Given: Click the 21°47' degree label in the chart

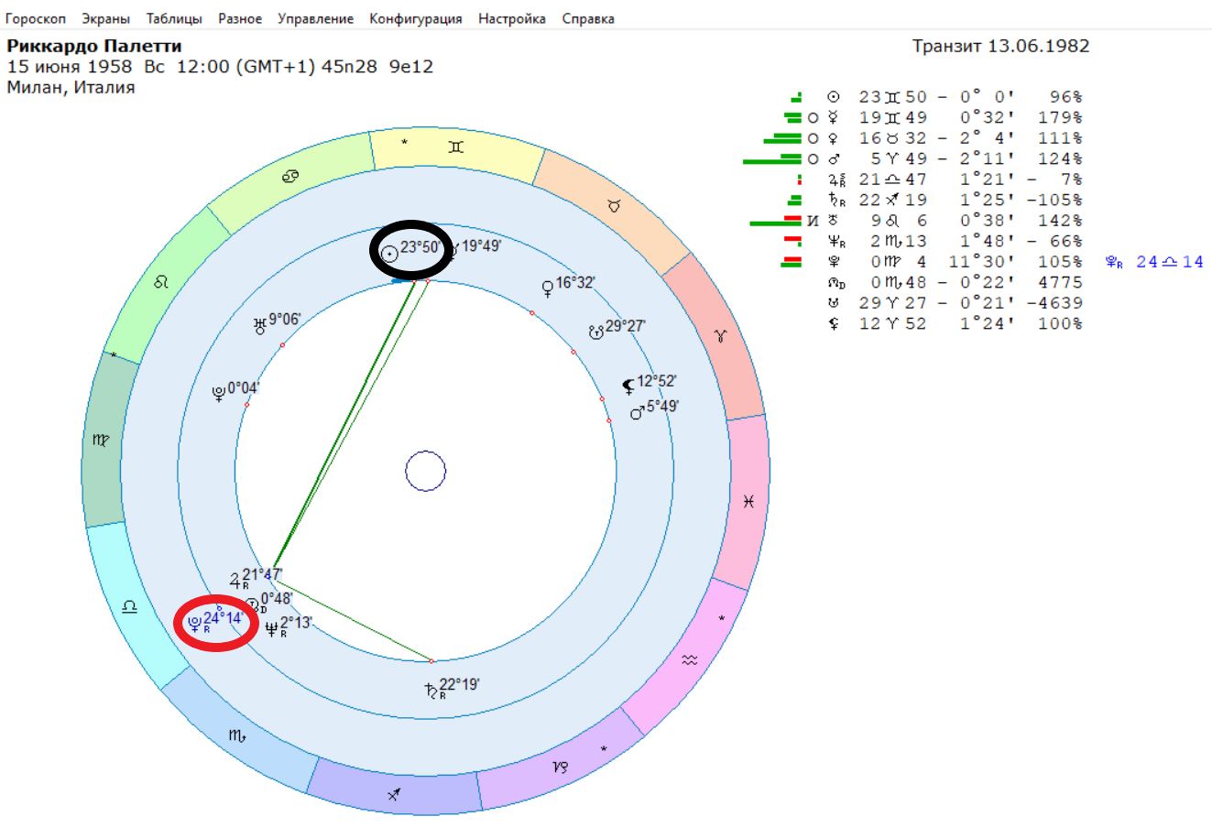Looking at the screenshot, I should tap(262, 574).
